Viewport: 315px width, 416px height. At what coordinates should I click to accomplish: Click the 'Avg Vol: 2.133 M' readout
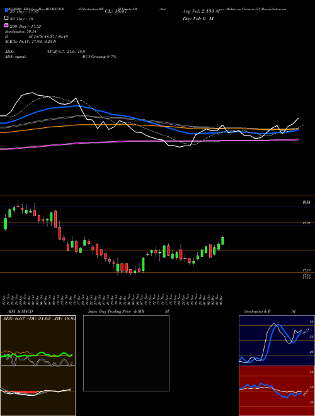(x=201, y=11)
